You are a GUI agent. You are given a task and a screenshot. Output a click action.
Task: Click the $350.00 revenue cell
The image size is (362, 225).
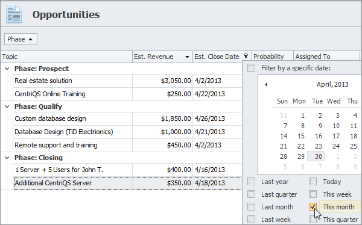(162, 183)
